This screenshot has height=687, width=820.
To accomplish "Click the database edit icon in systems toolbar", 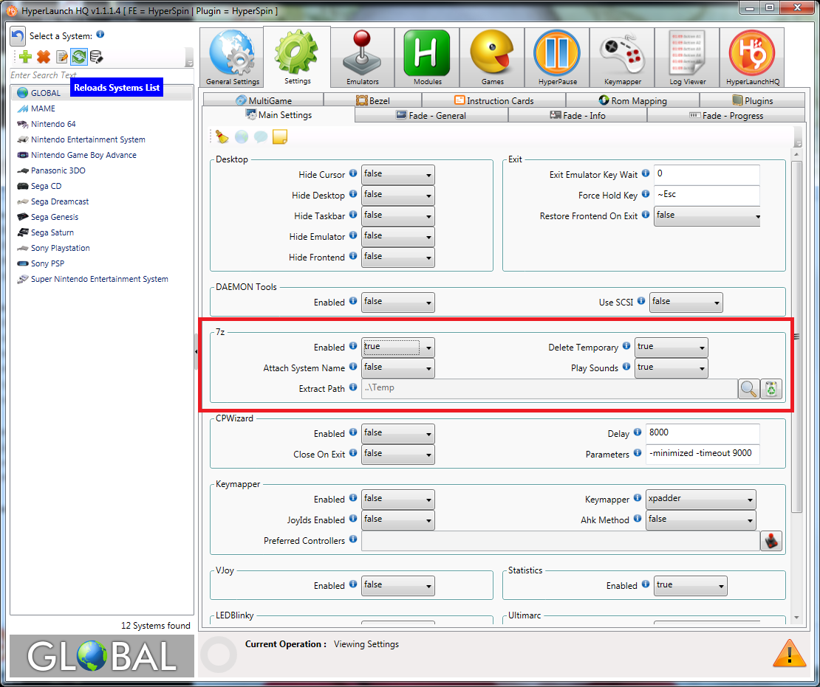I will click(x=96, y=57).
